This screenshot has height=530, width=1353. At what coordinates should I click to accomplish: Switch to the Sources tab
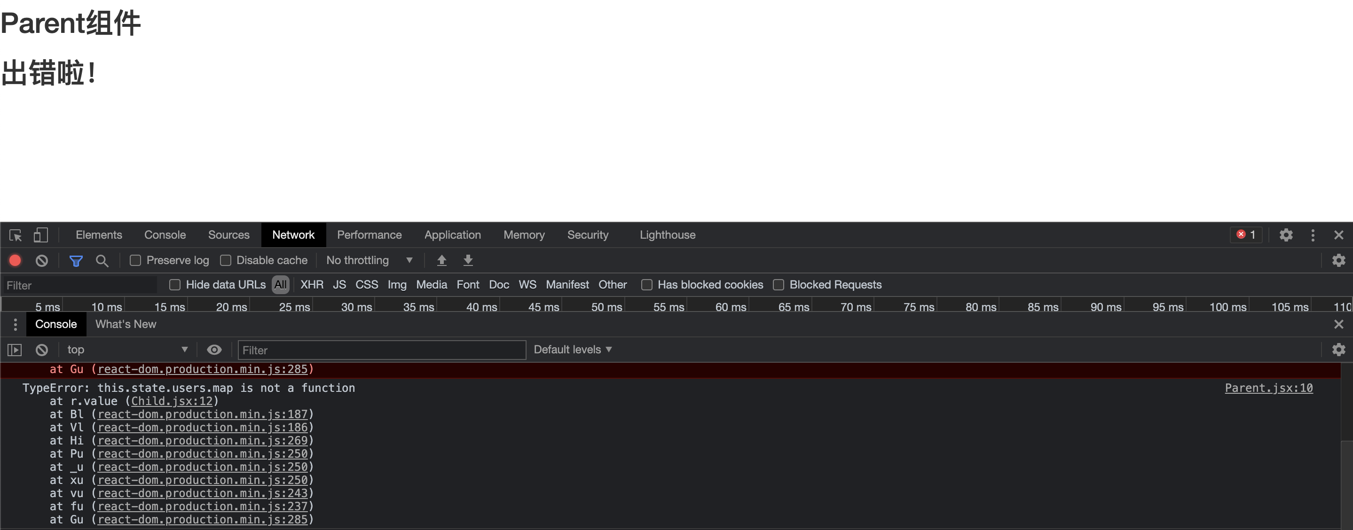coord(228,235)
